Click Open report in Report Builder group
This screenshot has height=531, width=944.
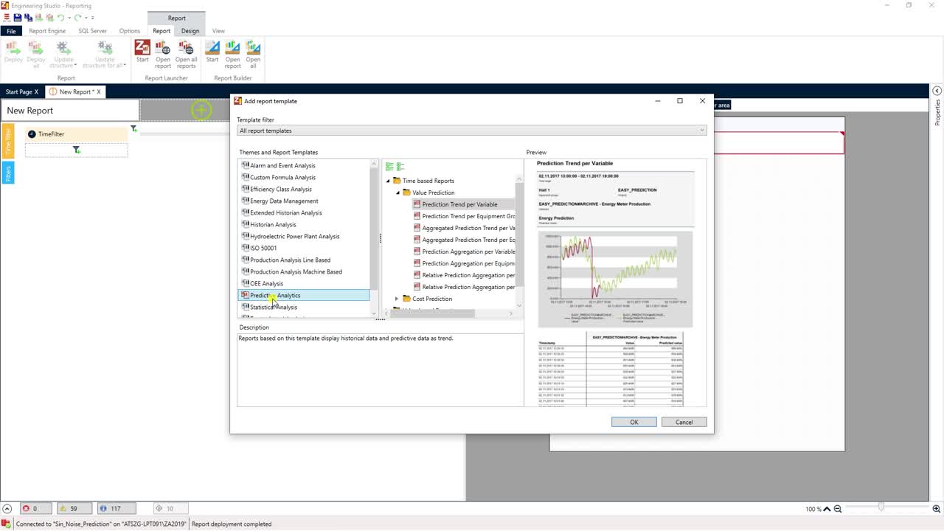[232, 55]
